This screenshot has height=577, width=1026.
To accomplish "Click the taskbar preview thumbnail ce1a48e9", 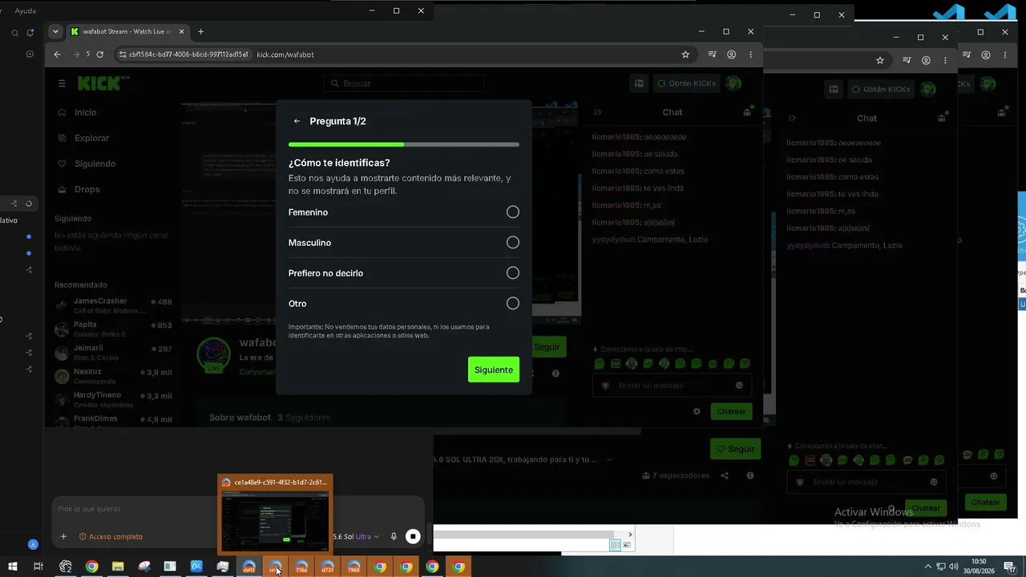I will click(275, 514).
